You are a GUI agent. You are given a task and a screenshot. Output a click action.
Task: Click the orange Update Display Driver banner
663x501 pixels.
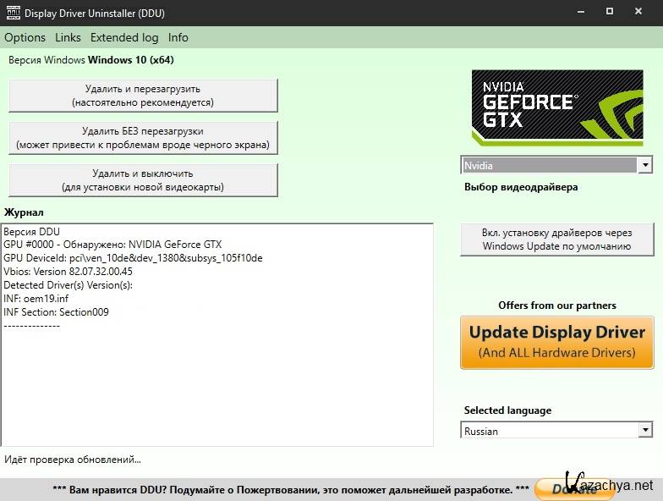(557, 342)
